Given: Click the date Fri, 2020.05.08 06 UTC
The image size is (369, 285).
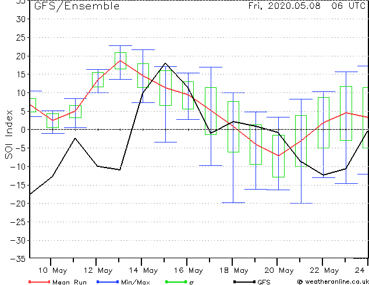Looking at the screenshot, I should [x=307, y=6].
